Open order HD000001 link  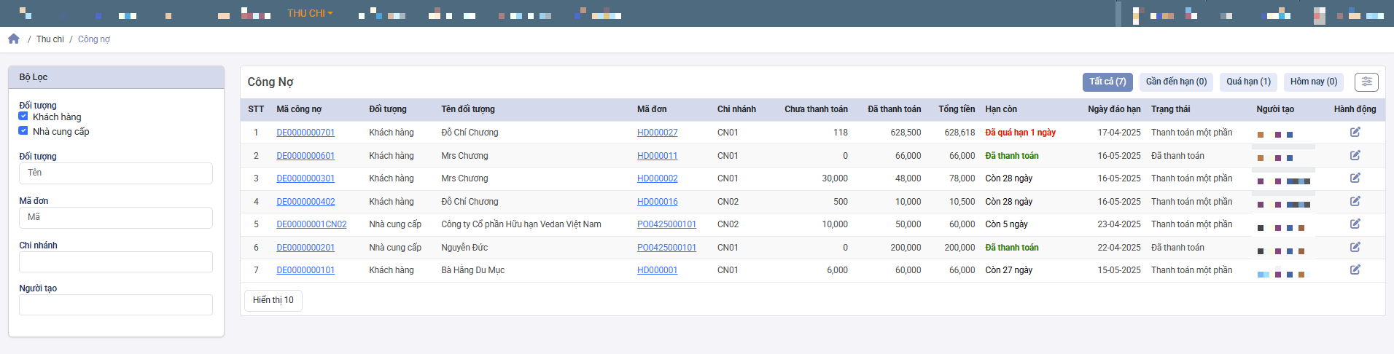[658, 270]
